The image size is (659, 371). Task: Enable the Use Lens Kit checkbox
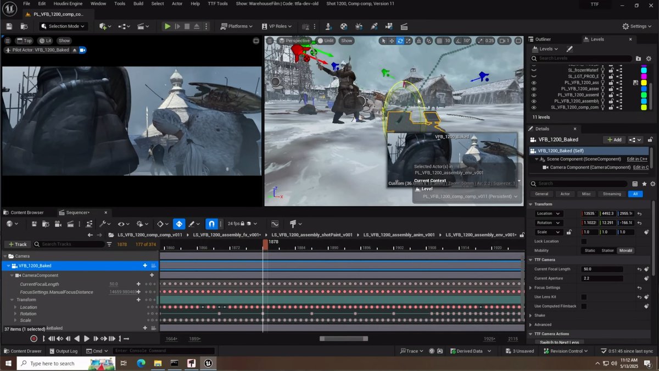point(584,297)
